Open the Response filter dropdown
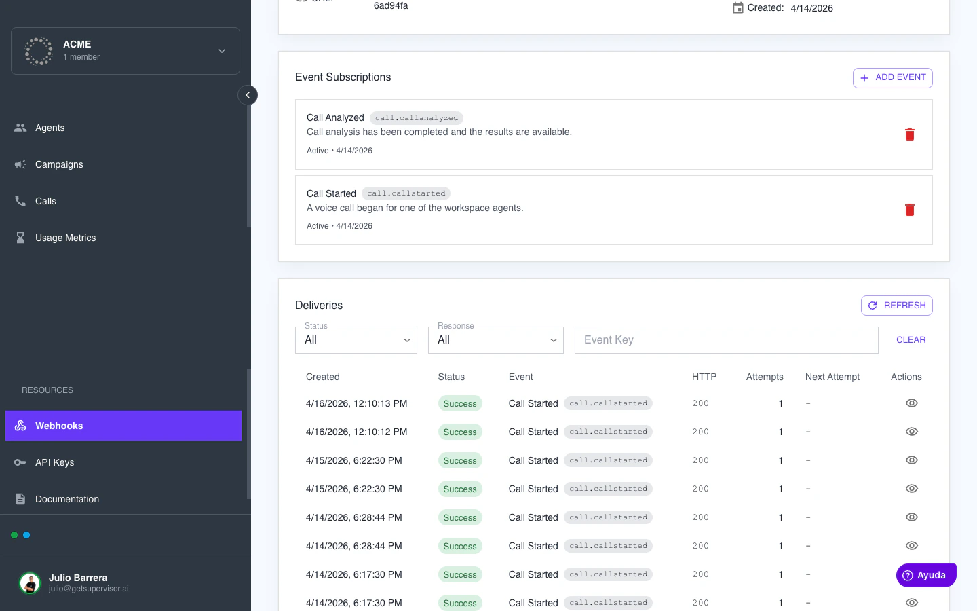The image size is (977, 611). pos(496,340)
